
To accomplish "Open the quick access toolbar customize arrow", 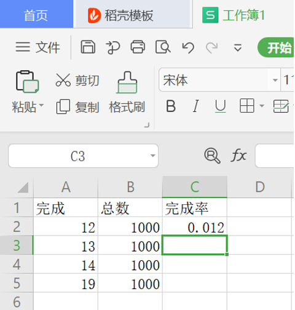I will [238, 47].
